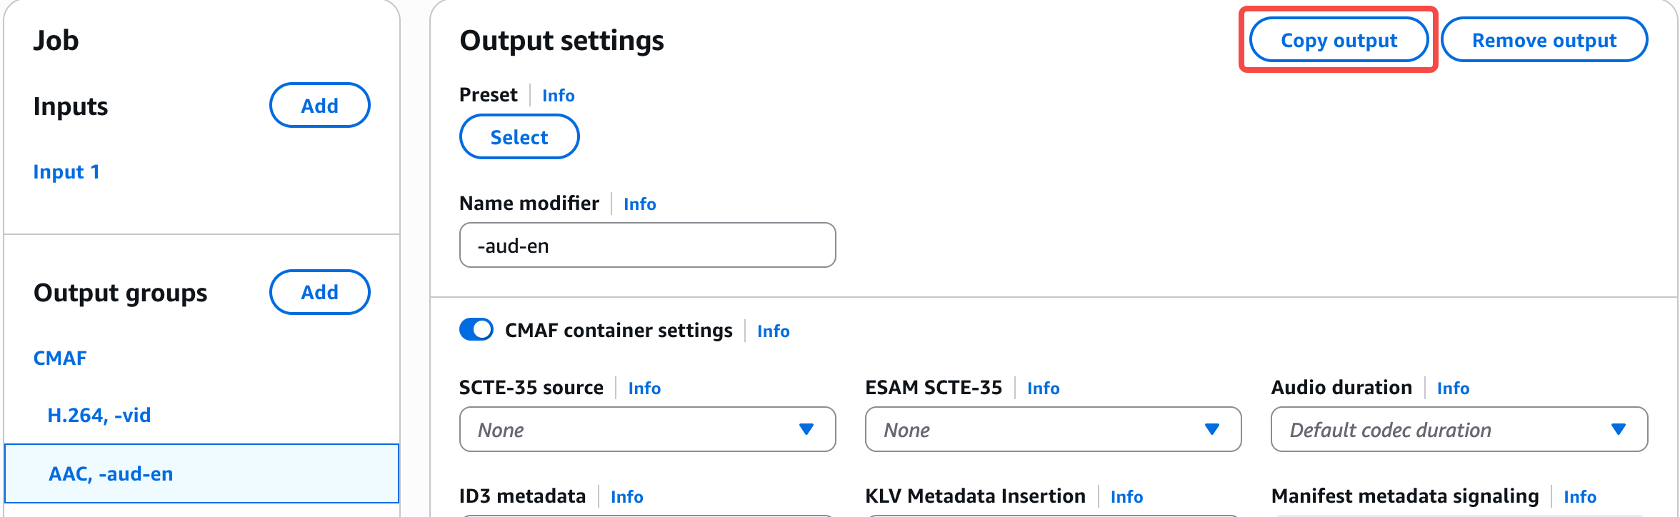Screen dimensions: 1680x517
Task: Open Input 1 settings
Action: [x=66, y=172]
